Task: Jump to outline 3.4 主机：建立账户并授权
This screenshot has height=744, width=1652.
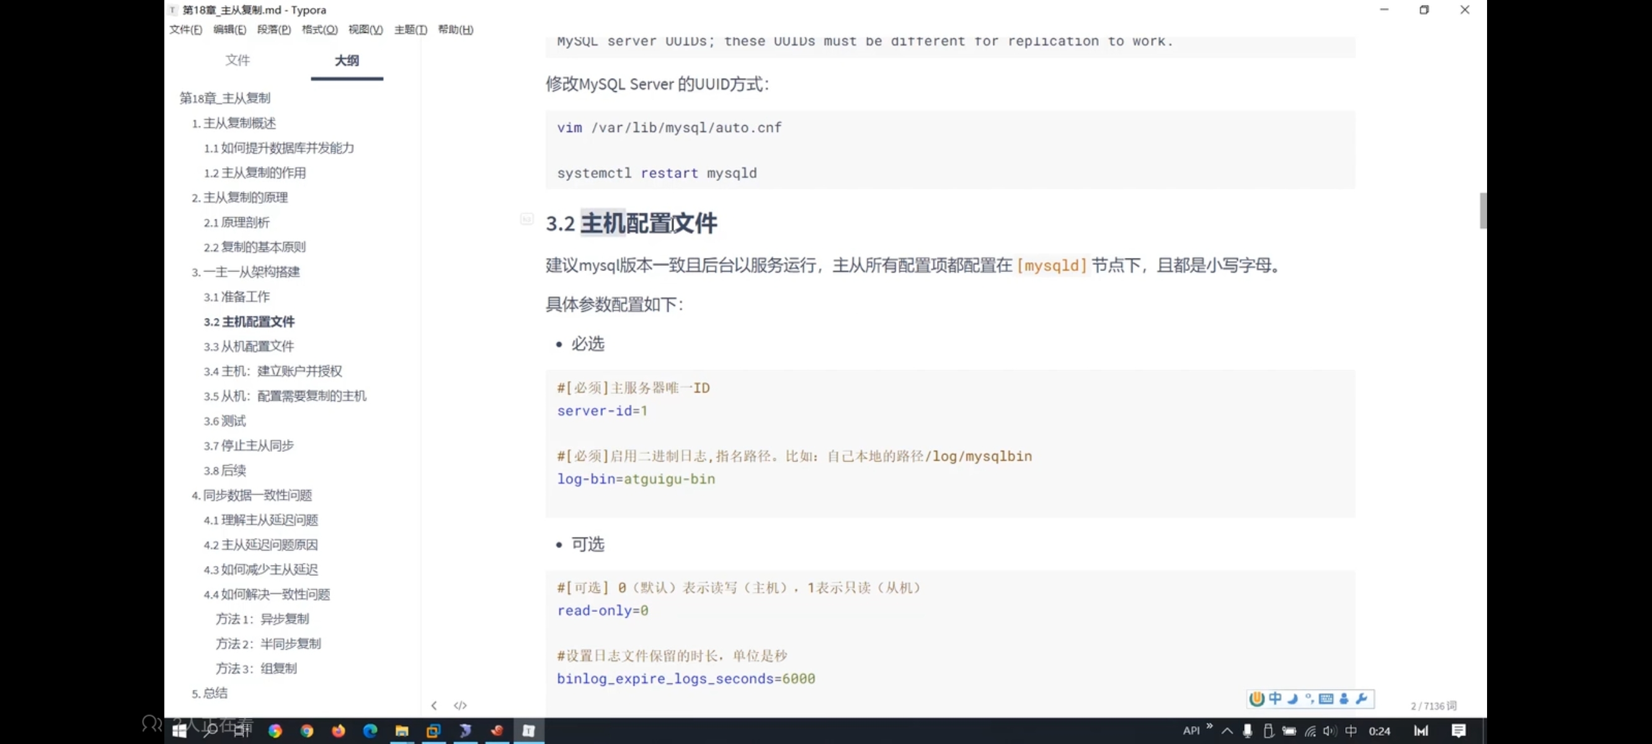Action: click(x=273, y=371)
